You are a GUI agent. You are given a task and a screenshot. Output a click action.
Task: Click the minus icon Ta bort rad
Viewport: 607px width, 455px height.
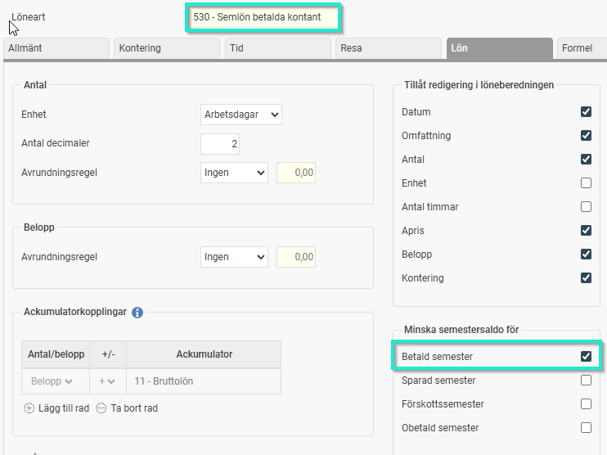(x=101, y=408)
